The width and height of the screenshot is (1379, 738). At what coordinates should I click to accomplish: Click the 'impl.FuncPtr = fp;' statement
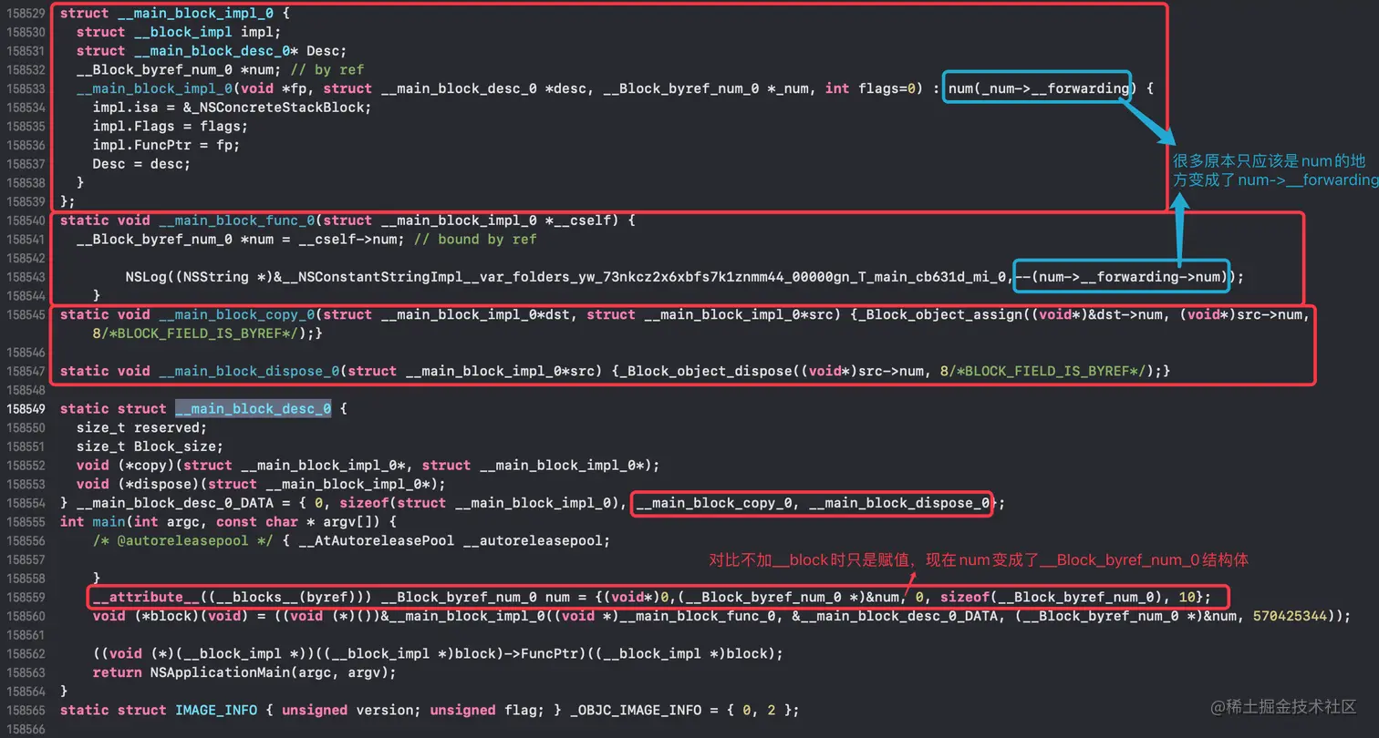(166, 145)
